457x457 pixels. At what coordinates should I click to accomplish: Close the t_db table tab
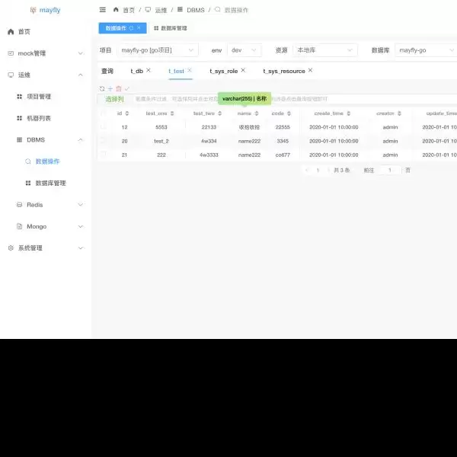click(149, 70)
